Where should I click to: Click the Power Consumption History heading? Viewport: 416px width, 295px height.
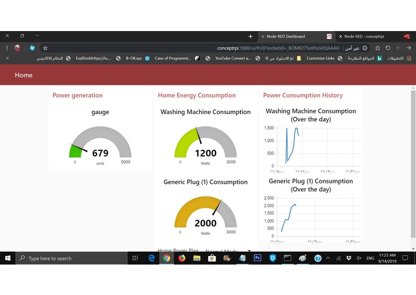(303, 95)
